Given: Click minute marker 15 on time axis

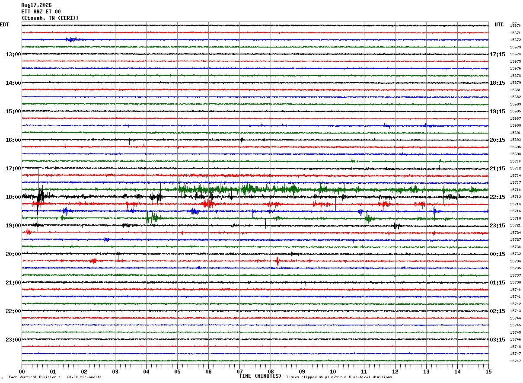Looking at the screenshot, I should (488, 372).
